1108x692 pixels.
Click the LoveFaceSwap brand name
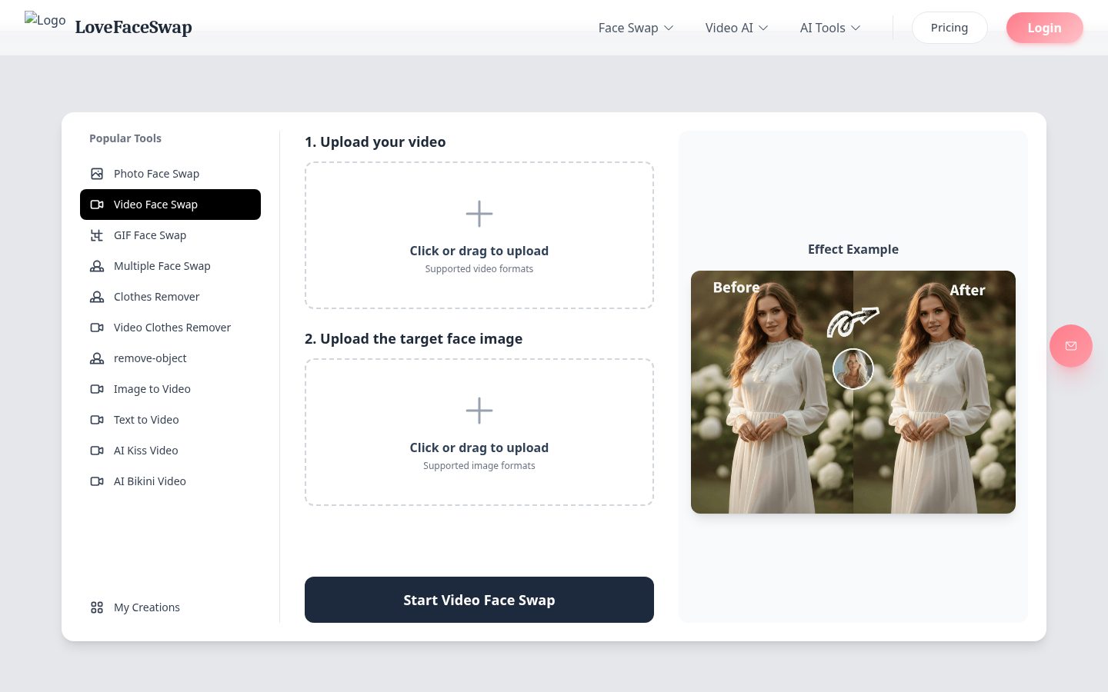133,28
